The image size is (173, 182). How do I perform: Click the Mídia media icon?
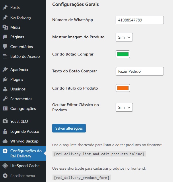(5, 27)
